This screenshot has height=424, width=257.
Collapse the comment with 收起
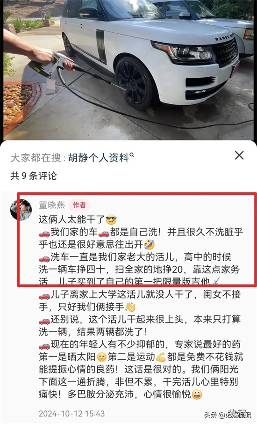[x=237, y=413]
